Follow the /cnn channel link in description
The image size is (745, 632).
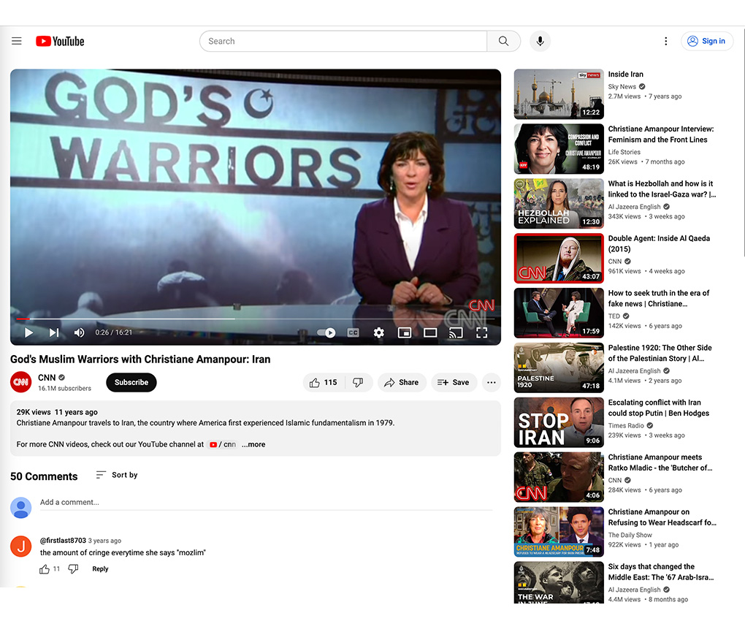coord(223,444)
